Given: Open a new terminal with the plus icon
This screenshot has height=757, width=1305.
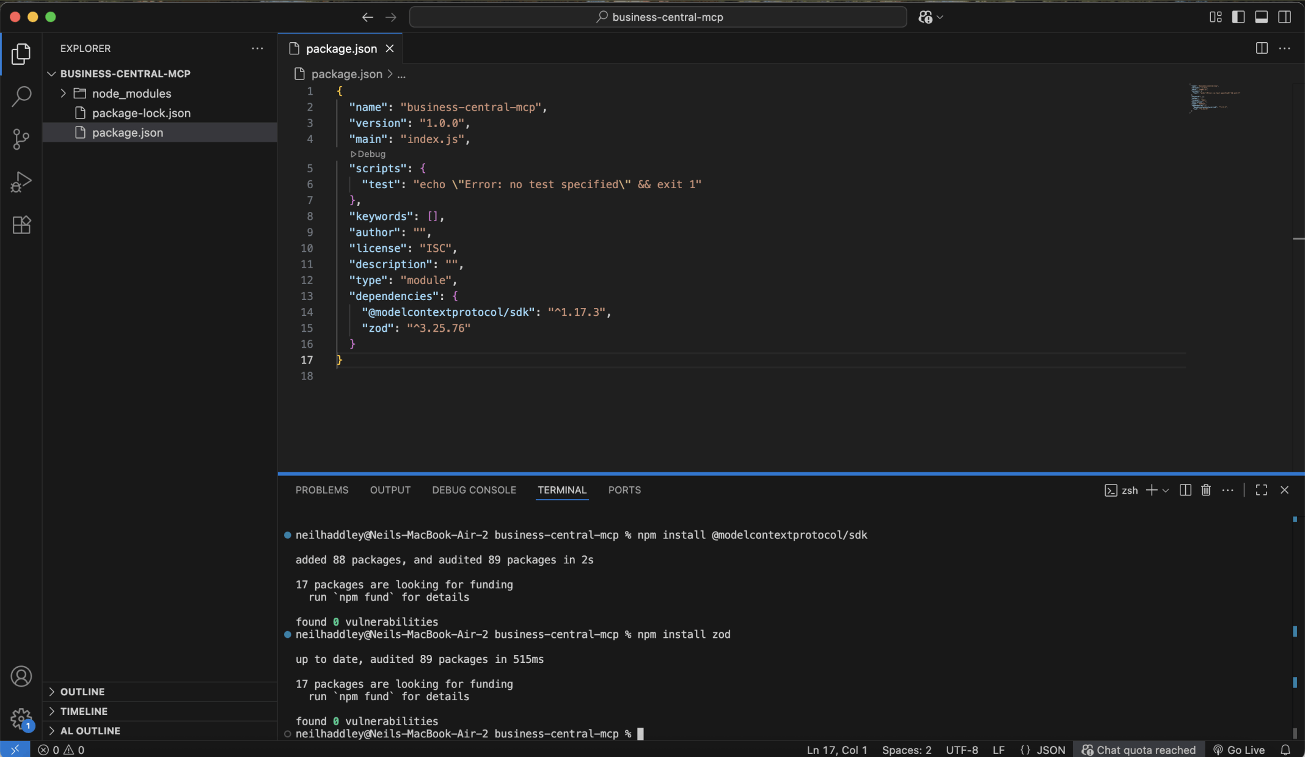Looking at the screenshot, I should (1151, 490).
